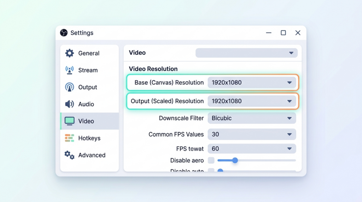Click the OBS logo in title bar
Screen dimensions: 362x202
pyautogui.click(x=64, y=33)
